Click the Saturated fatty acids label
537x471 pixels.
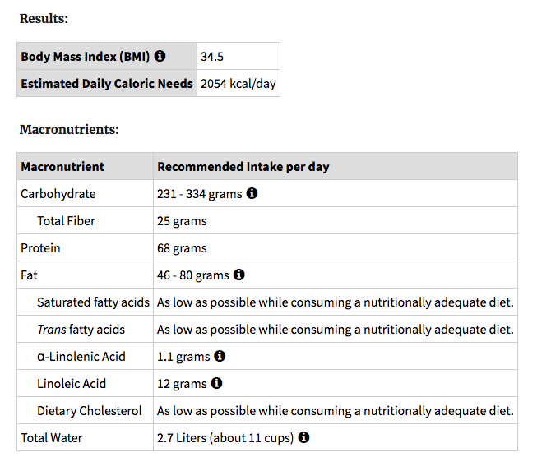tap(93, 302)
